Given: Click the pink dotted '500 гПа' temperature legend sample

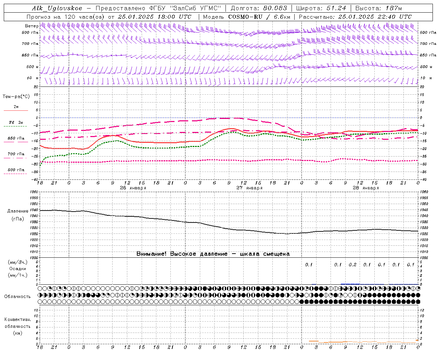Looking at the screenshot, I should click(x=15, y=174).
